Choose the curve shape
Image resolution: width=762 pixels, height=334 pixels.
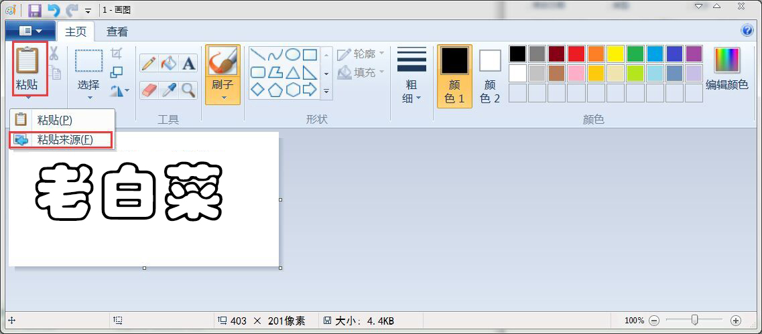pyautogui.click(x=275, y=55)
